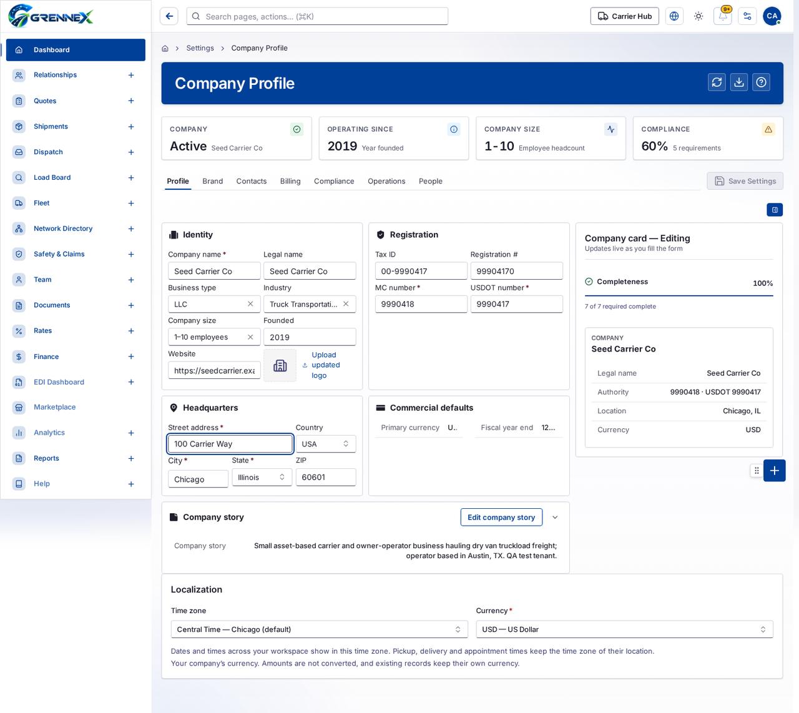Click the drag handle beside the plus button
The height and width of the screenshot is (713, 799).
757,471
